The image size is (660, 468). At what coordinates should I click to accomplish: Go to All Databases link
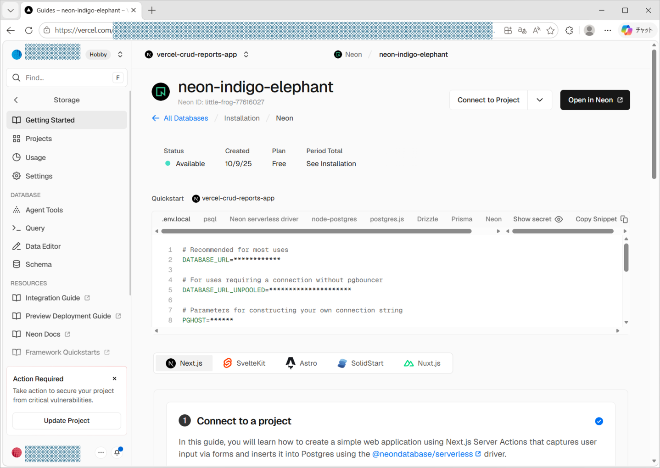tap(180, 118)
